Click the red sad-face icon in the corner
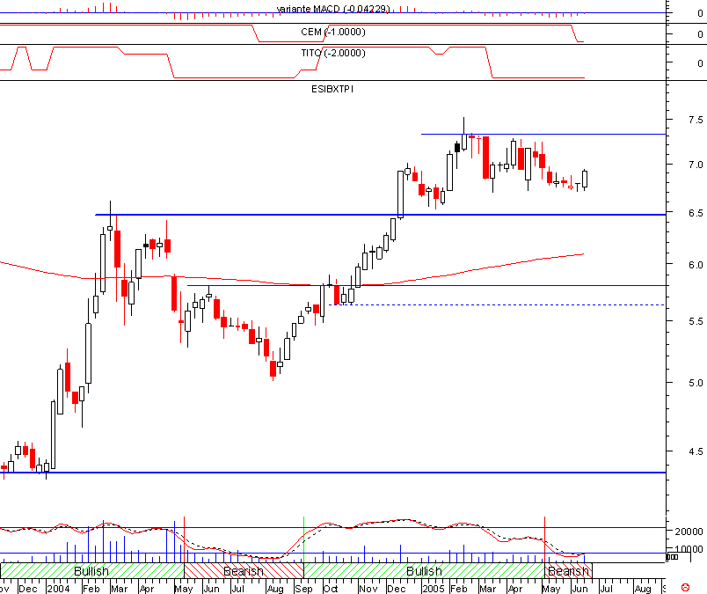This screenshot has width=707, height=594. click(685, 588)
